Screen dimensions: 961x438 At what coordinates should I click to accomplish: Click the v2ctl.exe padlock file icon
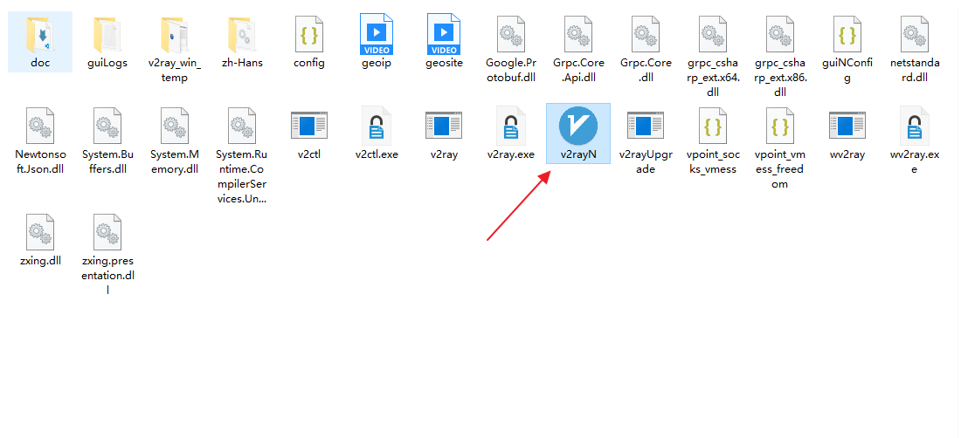pyautogui.click(x=377, y=126)
